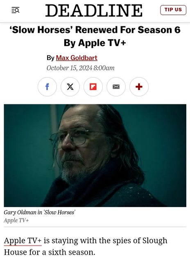This screenshot has height=263, width=190.
Task: Click the Apple TV+ photo credit
Action: pyautogui.click(x=16, y=220)
